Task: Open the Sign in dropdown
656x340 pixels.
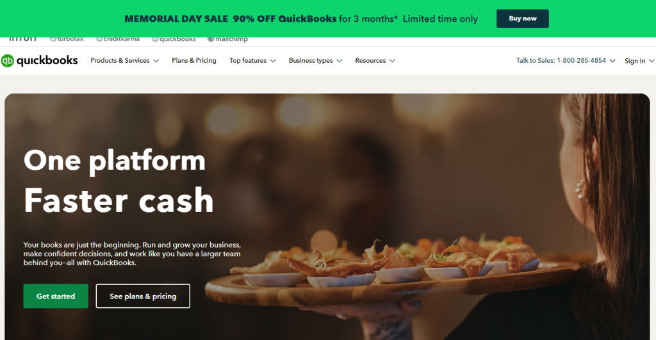Action: [639, 61]
